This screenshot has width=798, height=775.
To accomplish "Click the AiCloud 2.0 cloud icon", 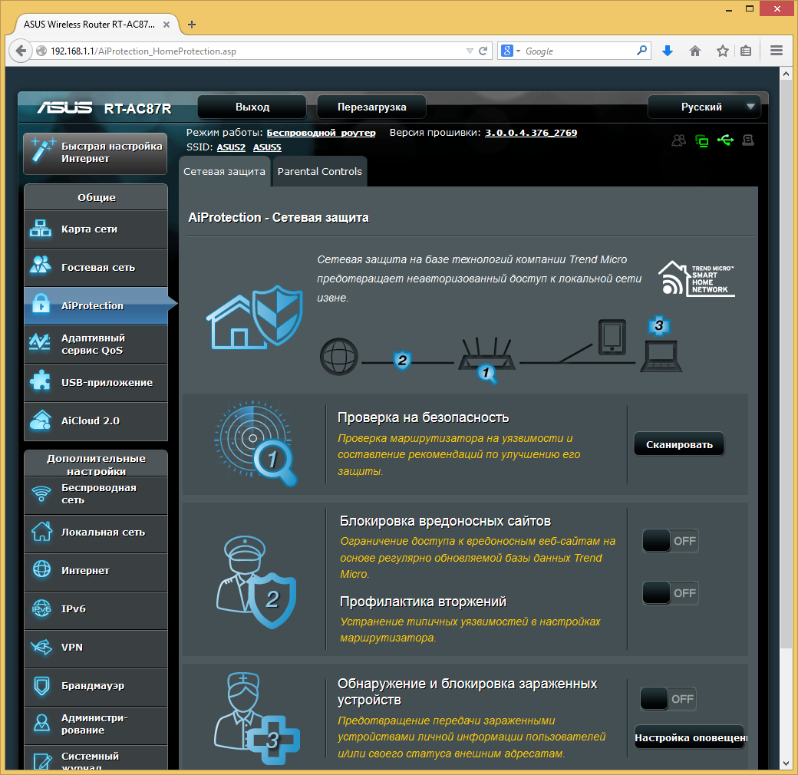I will point(40,420).
